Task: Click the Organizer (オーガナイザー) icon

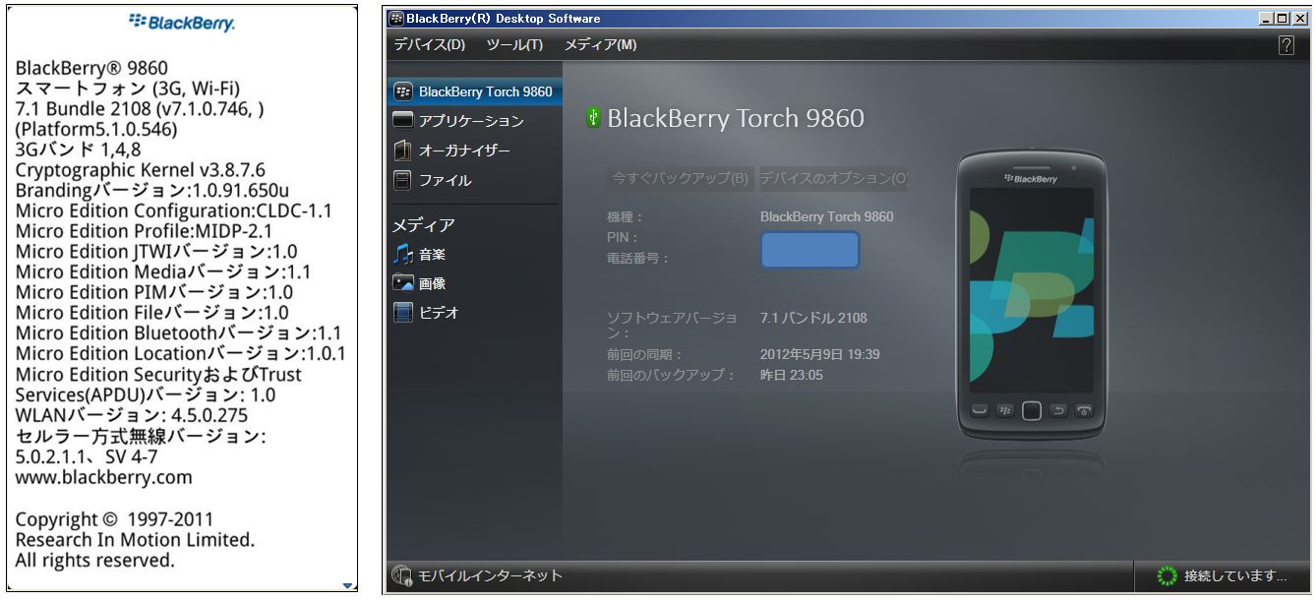Action: pos(402,150)
